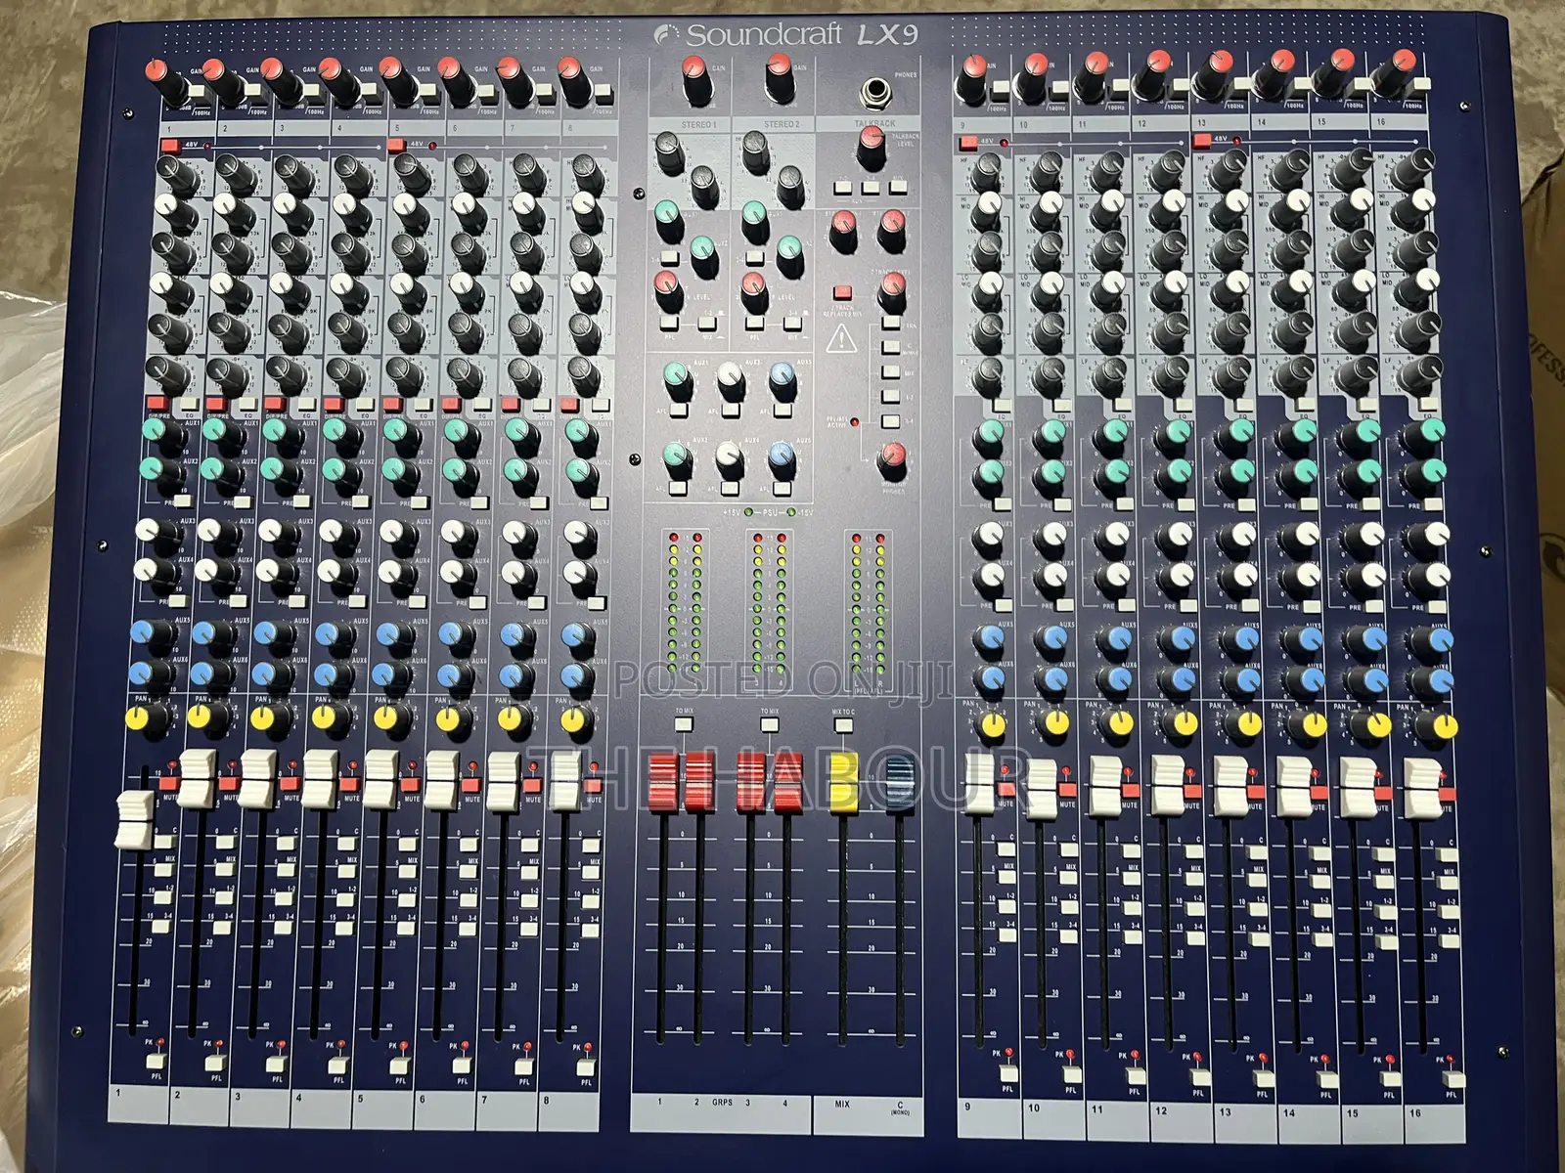Click channel 9 number label strip at bottom

[988, 1116]
